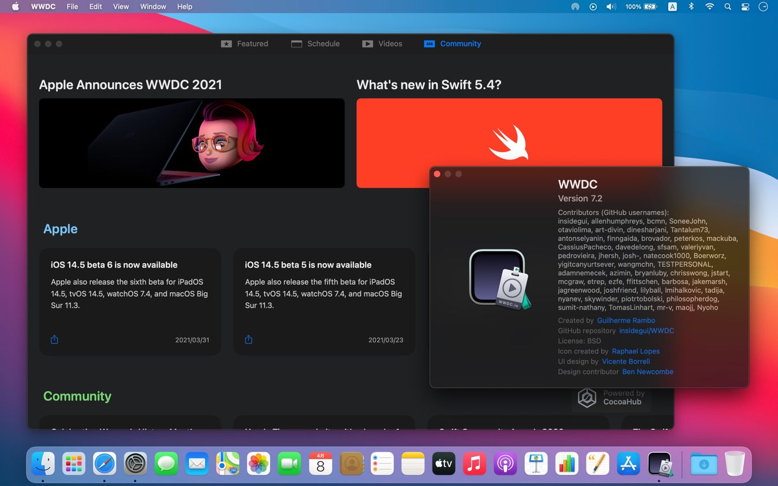The image size is (778, 486).
Task: Click the WWDC app icon in the Dock
Action: (x=660, y=463)
